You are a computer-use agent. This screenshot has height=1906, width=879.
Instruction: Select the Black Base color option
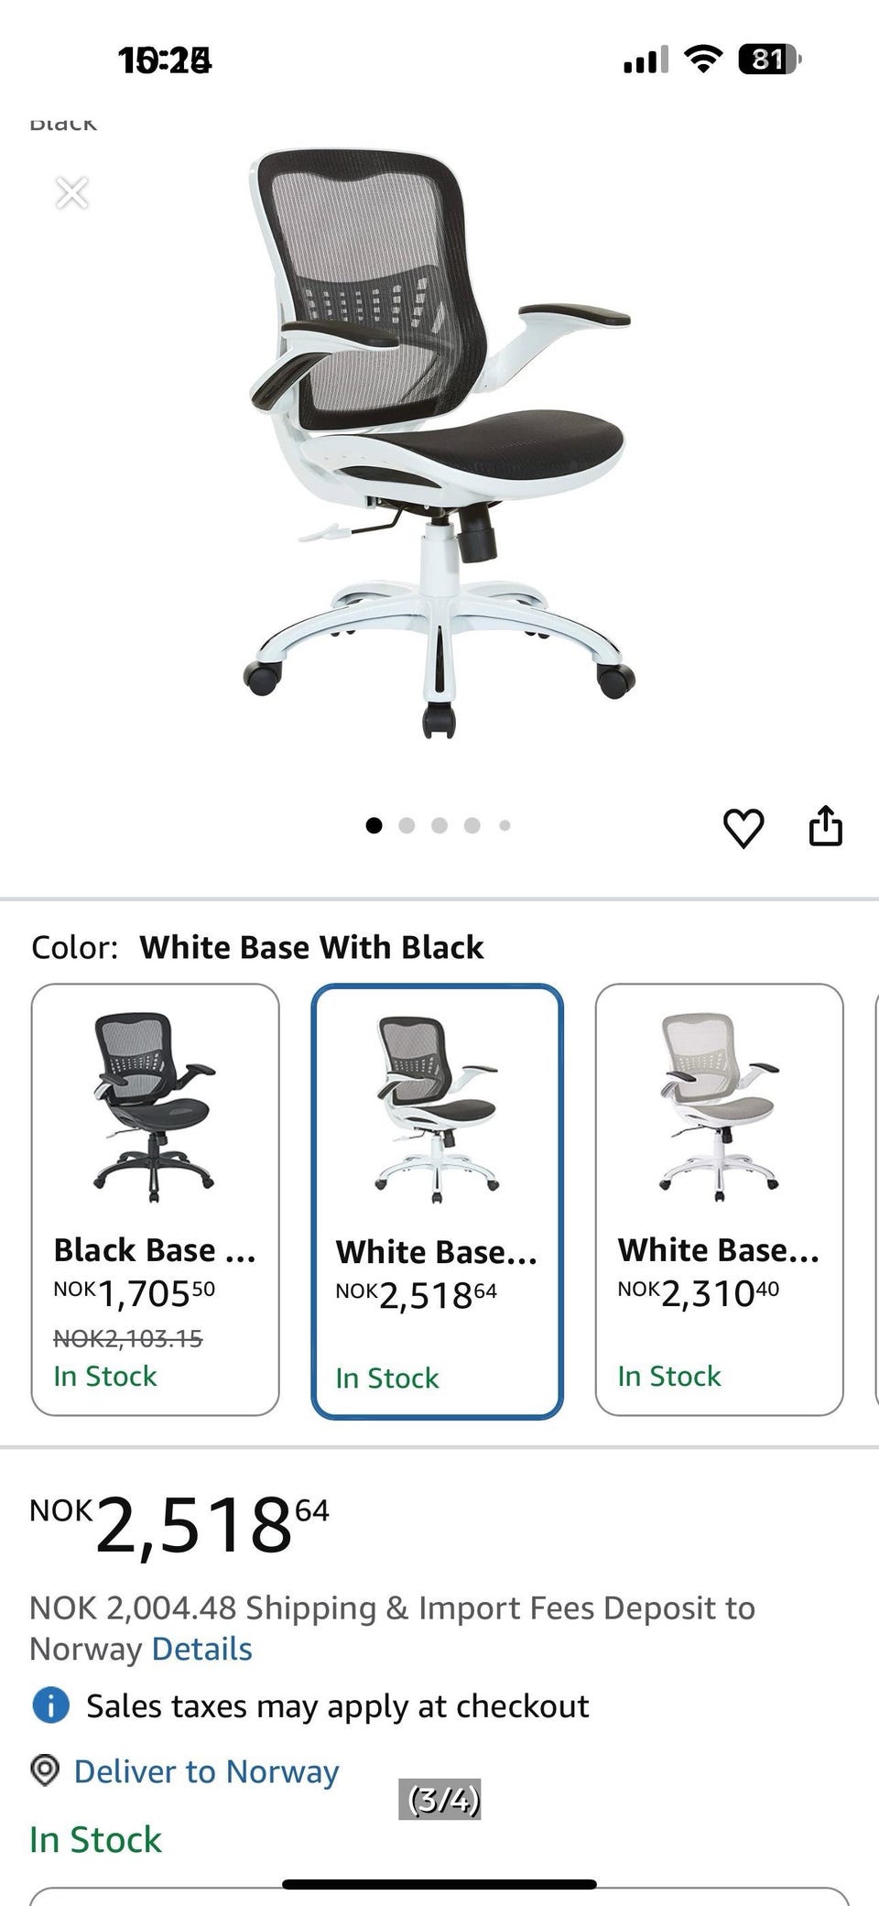[155, 1200]
